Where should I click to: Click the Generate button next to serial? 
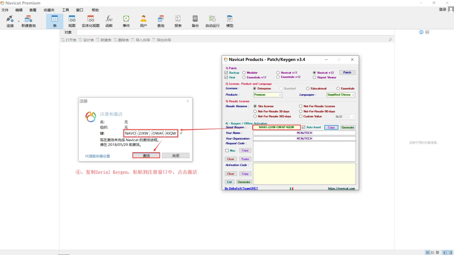tap(348, 127)
